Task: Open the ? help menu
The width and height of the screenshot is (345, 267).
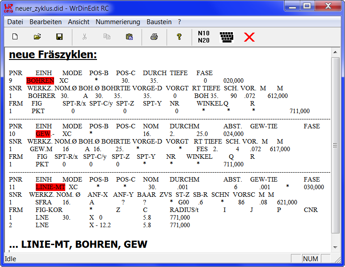Action: (x=179, y=22)
